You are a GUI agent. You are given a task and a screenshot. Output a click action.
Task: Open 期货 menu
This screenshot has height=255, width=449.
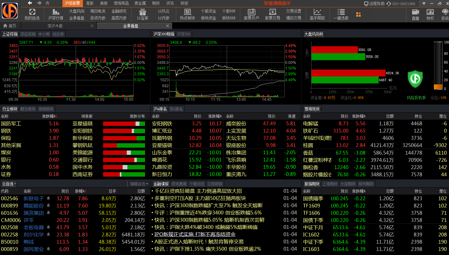[x=156, y=3]
